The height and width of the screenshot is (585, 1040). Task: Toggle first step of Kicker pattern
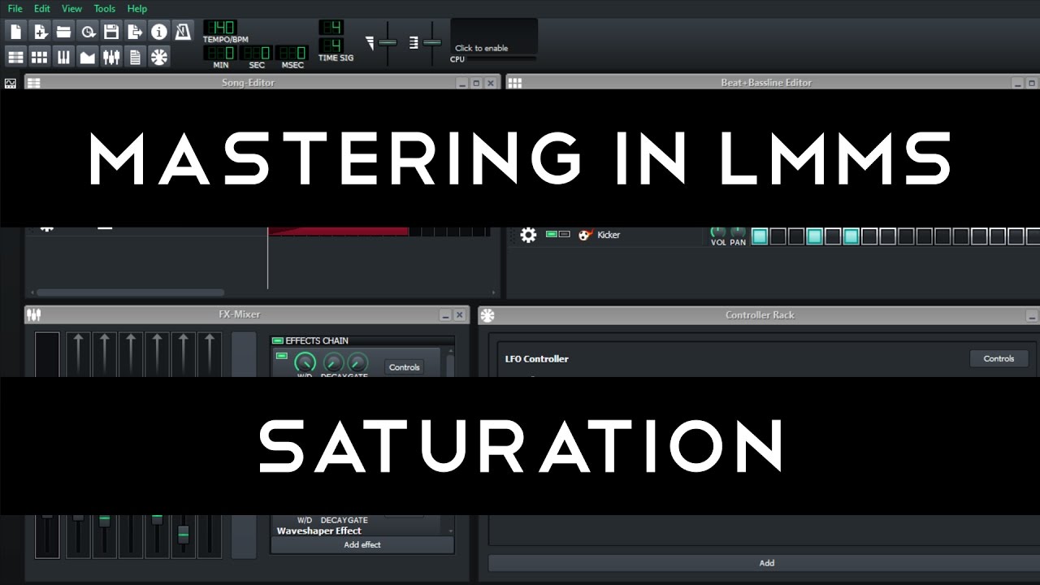[760, 236]
